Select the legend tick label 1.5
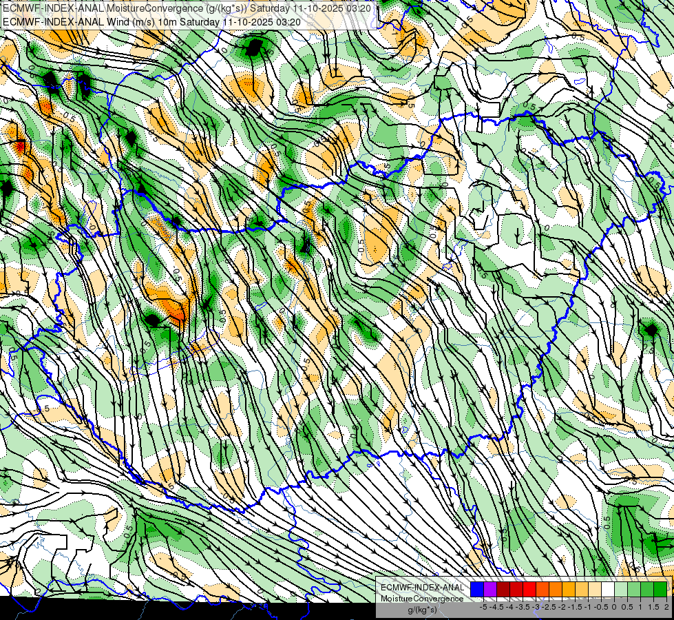 coord(653,607)
